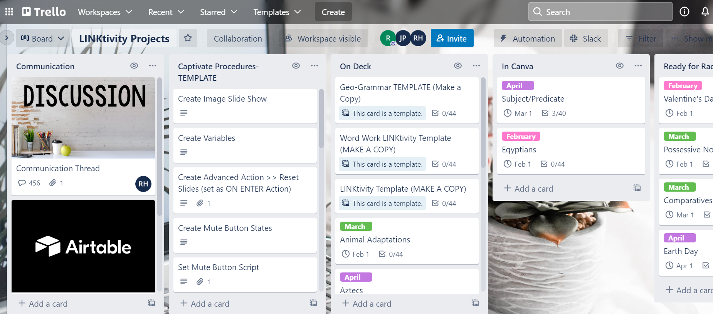Open the information icon in top bar
The width and height of the screenshot is (713, 314).
(684, 12)
